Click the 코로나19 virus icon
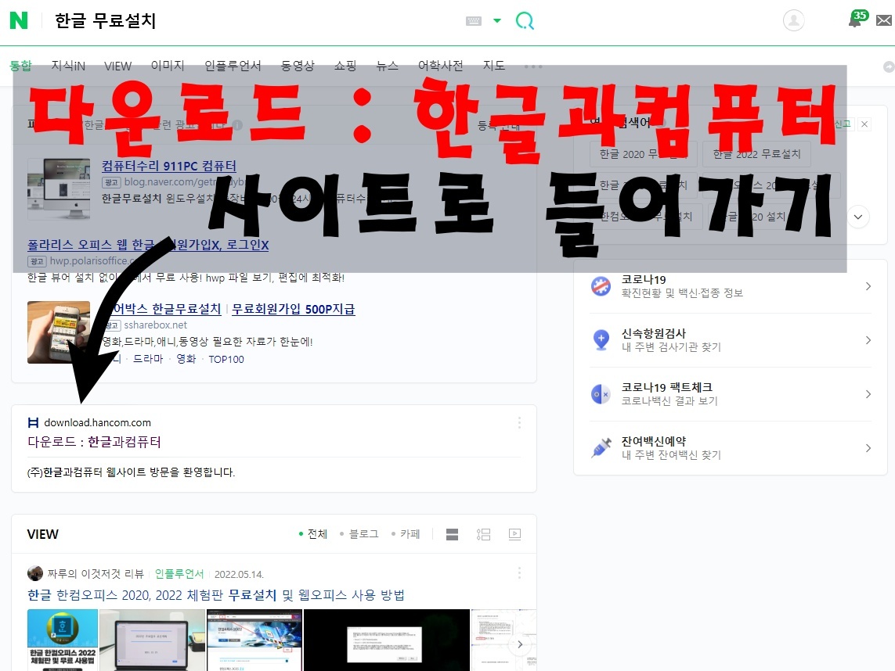Screen dimensions: 895x671 [x=601, y=285]
